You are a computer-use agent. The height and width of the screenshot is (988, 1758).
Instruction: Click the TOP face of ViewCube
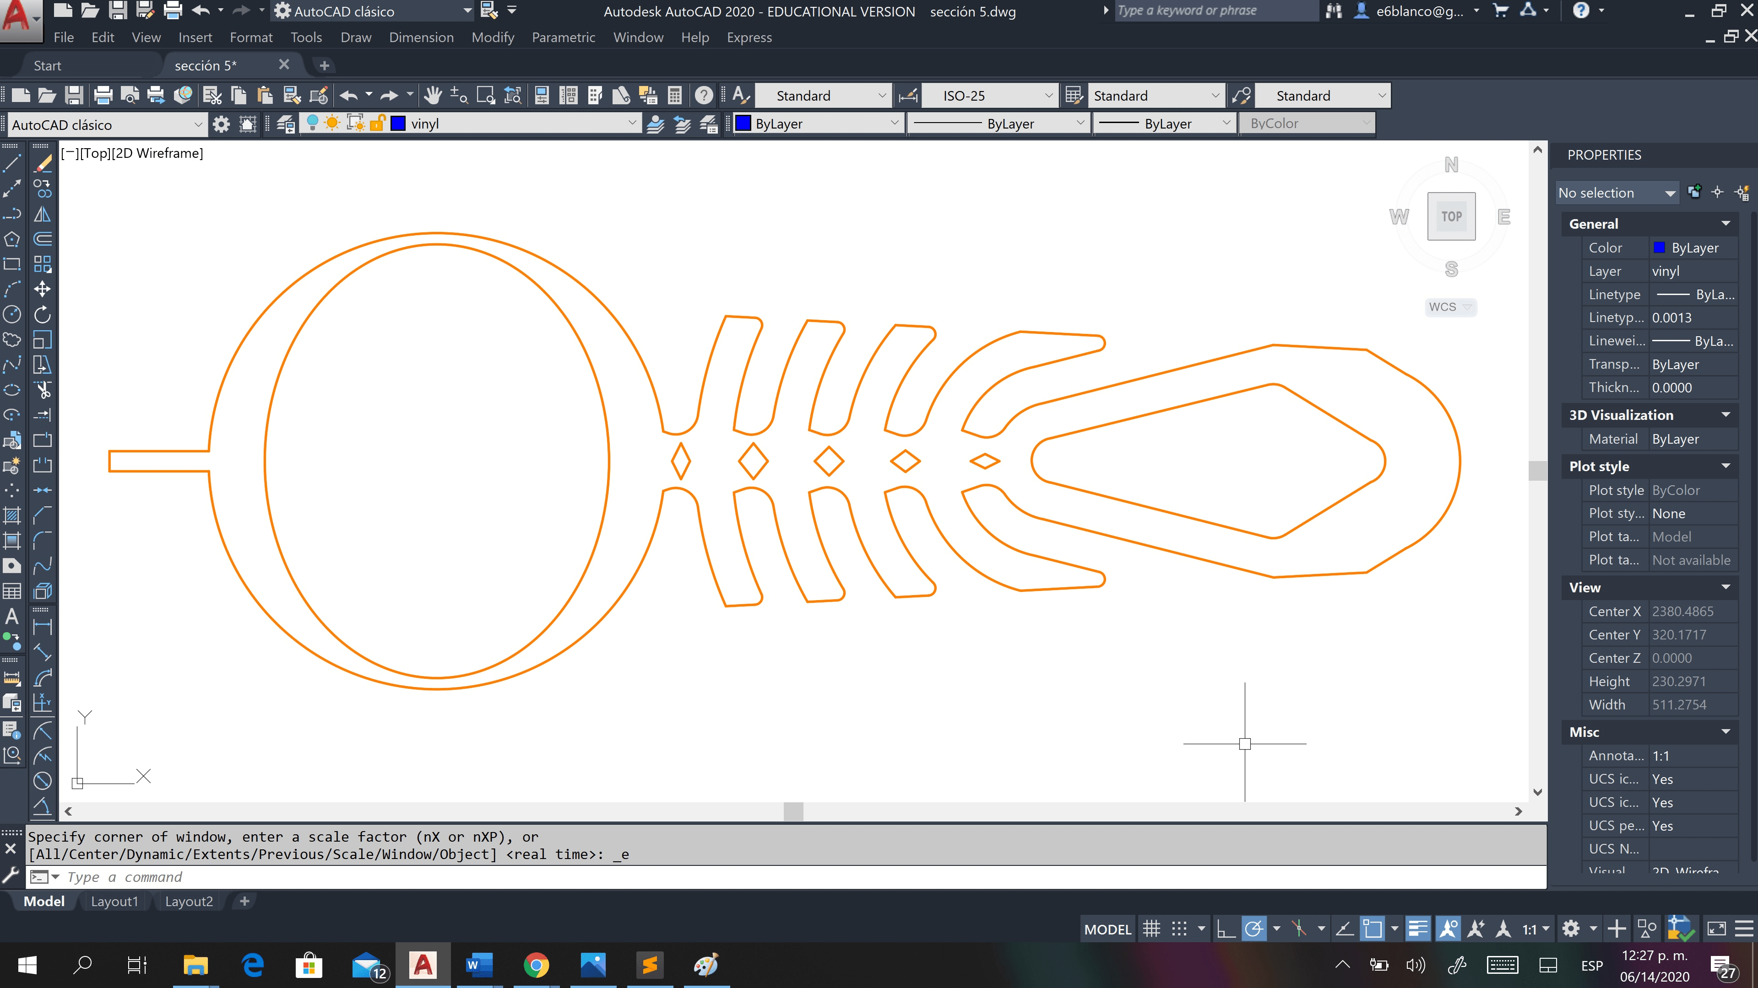[1451, 216]
